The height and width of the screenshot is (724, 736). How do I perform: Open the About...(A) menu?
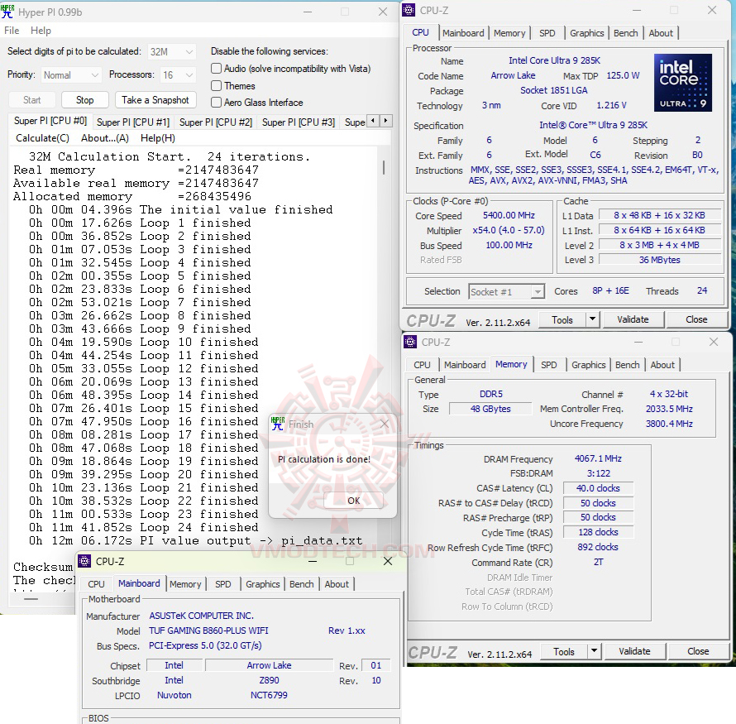coord(105,138)
